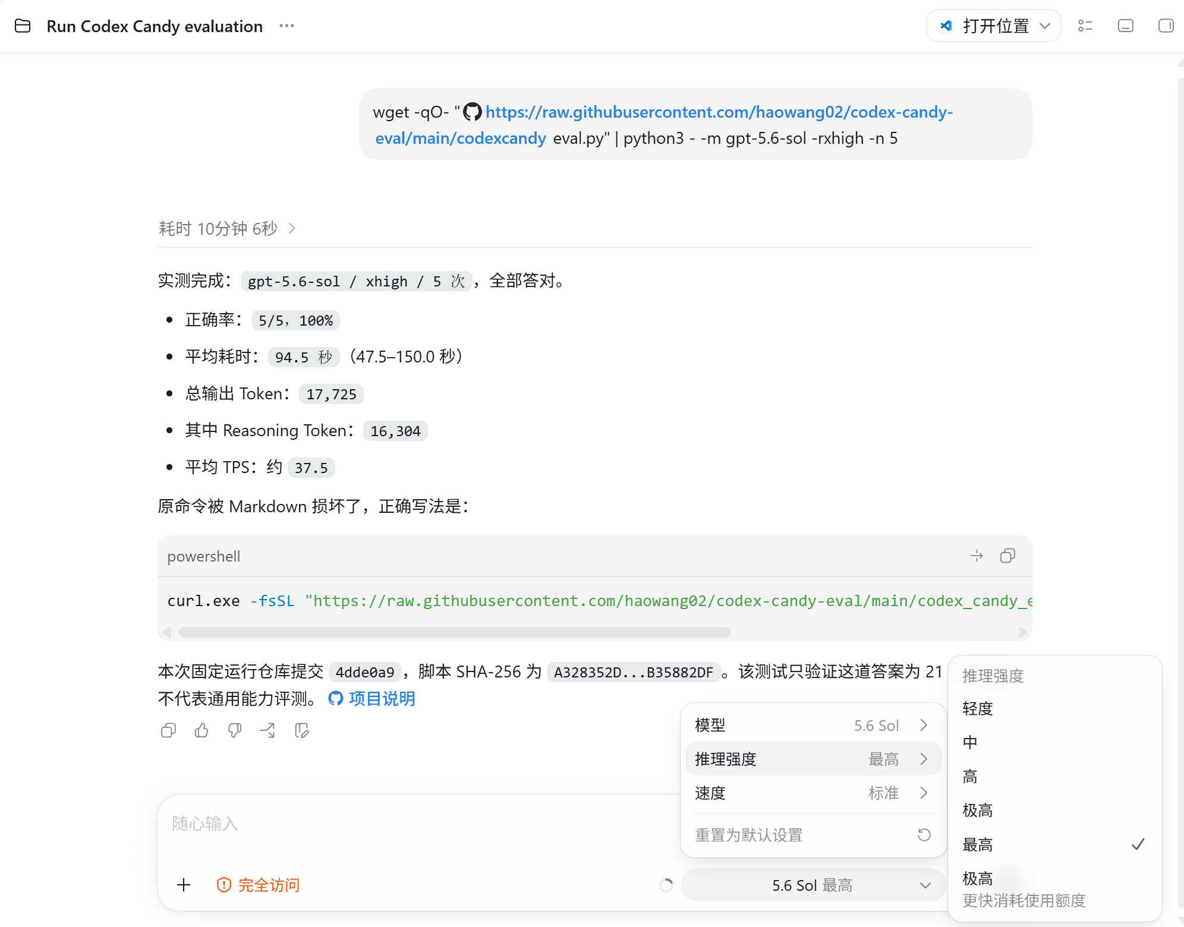Click the gpt-5.6-sol / xhigh / 5 次 chip
The width and height of the screenshot is (1184, 927).
[357, 281]
